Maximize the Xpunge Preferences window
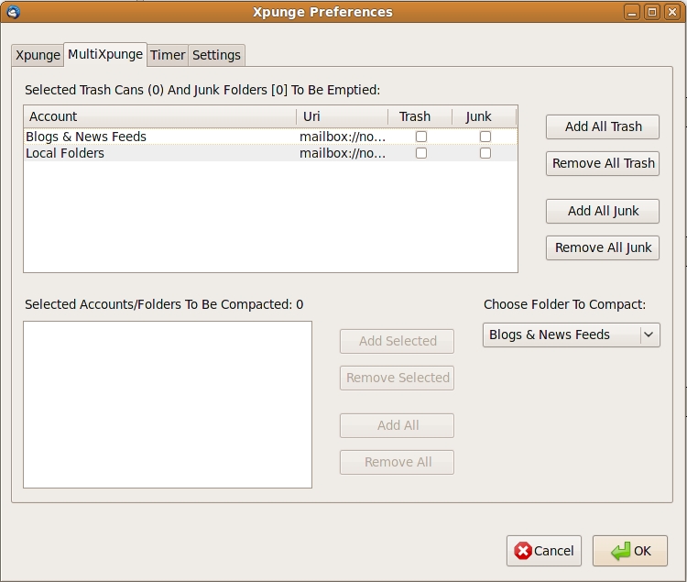The height and width of the screenshot is (582, 687). click(x=652, y=12)
